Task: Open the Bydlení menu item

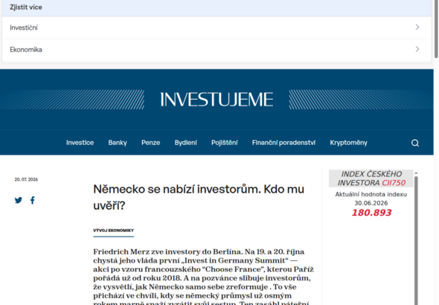Action: 185,143
